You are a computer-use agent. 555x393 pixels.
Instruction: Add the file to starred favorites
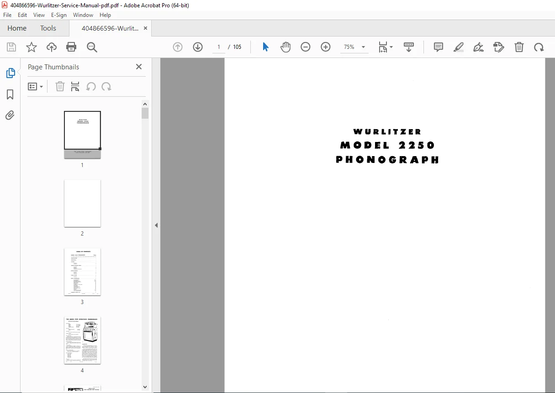click(x=31, y=47)
